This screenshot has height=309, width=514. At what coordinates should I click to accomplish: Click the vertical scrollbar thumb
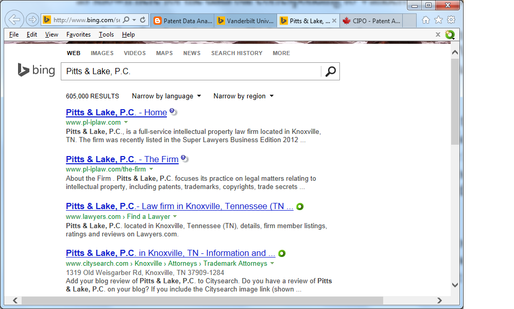point(455,101)
